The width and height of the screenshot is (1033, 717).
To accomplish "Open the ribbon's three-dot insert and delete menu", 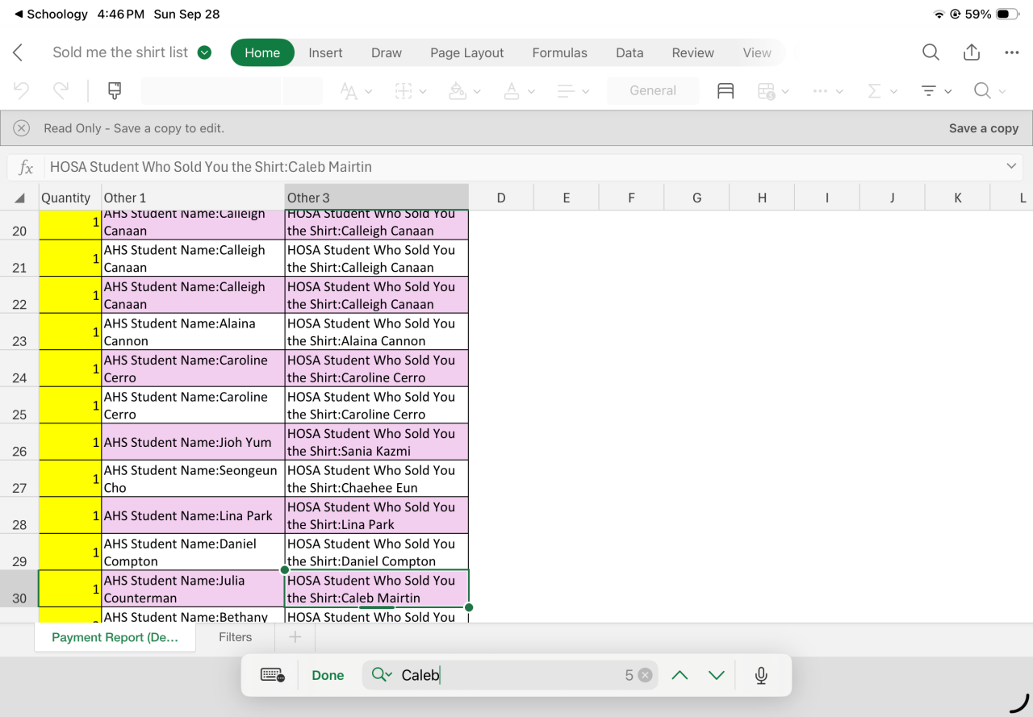I will [x=826, y=91].
